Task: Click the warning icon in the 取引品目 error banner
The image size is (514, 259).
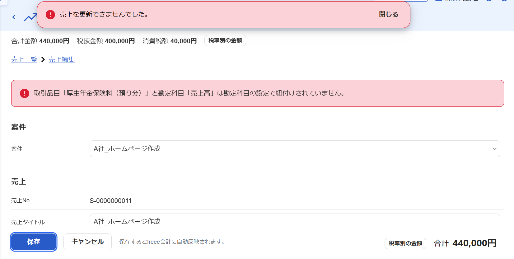Action: (x=25, y=93)
